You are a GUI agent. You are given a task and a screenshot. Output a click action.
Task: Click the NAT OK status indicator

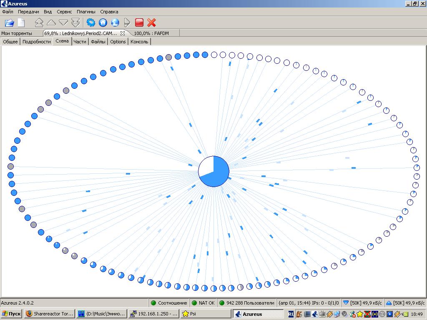[203, 303]
